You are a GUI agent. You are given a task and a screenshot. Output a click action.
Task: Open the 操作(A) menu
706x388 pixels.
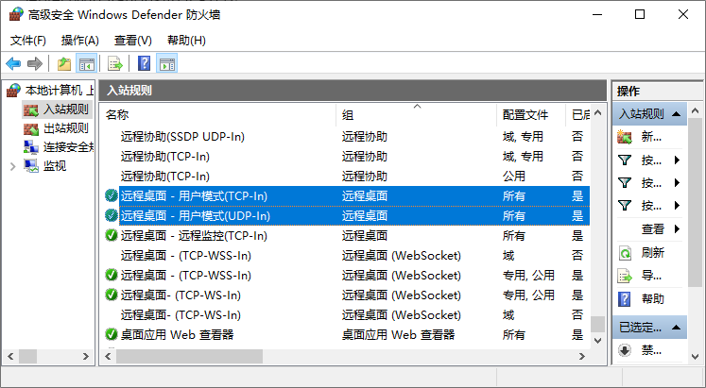[x=79, y=41]
